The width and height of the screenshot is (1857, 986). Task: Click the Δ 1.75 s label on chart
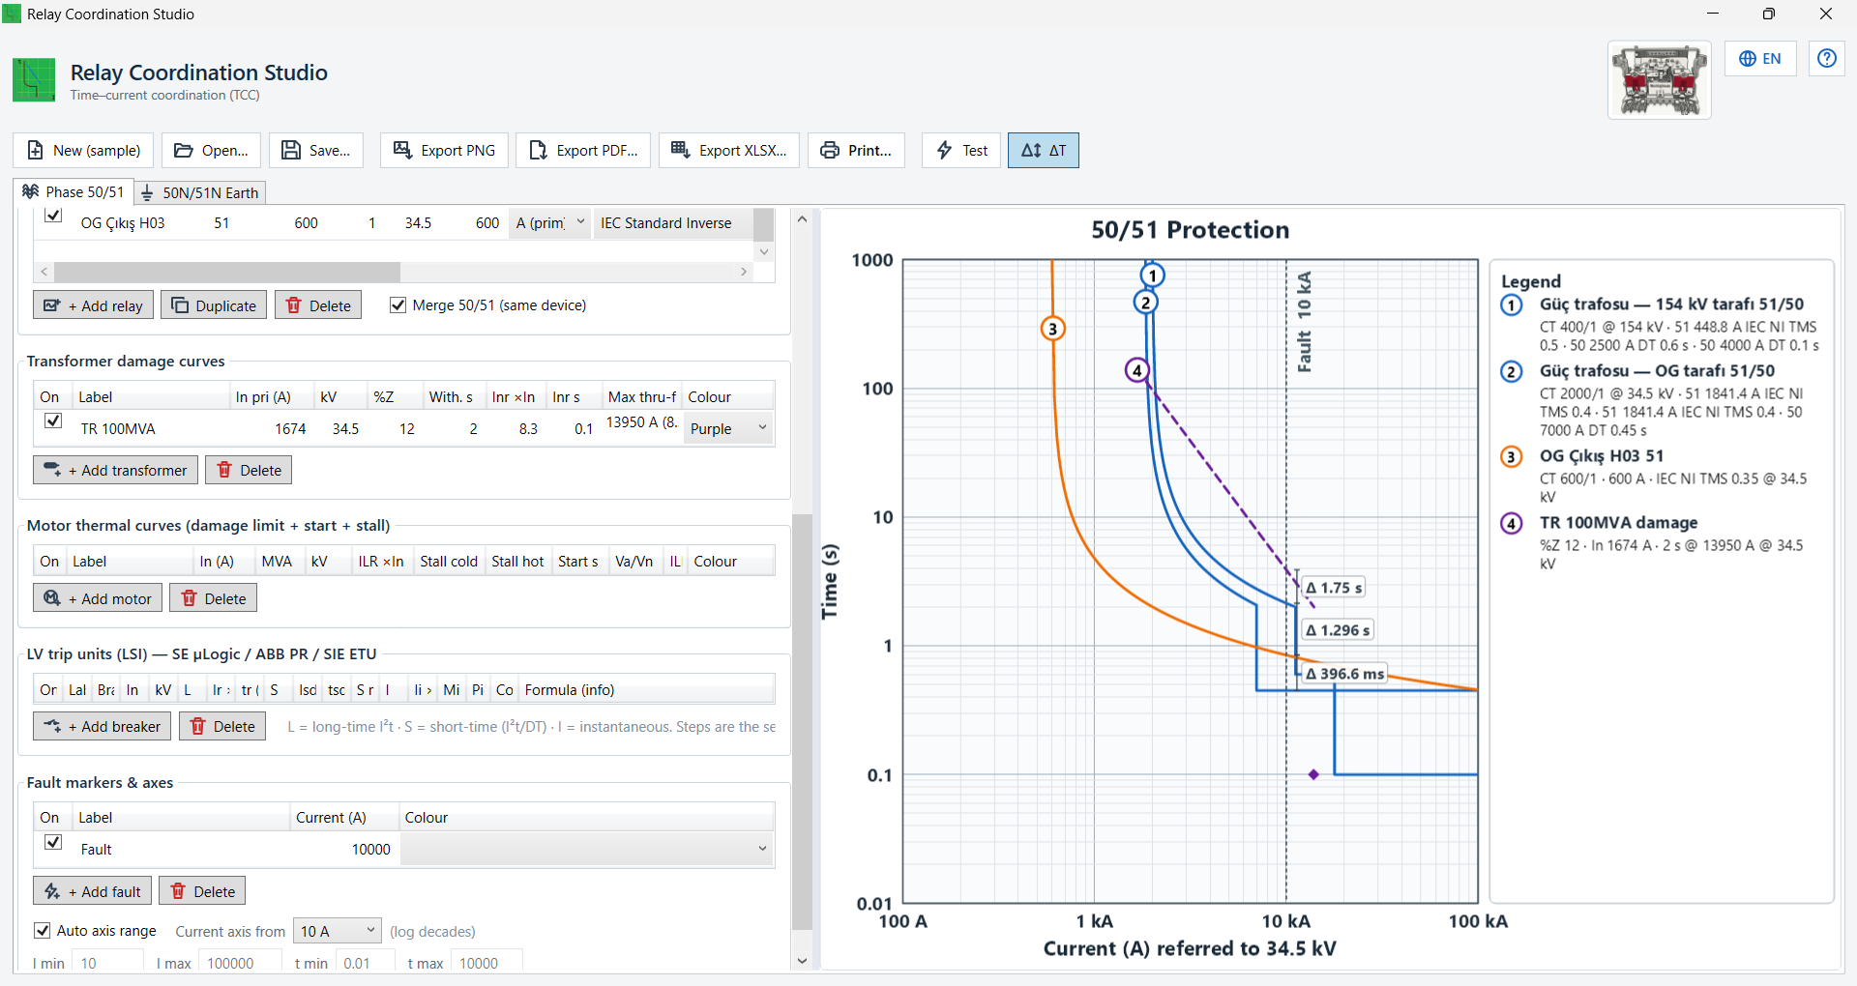[1334, 588]
